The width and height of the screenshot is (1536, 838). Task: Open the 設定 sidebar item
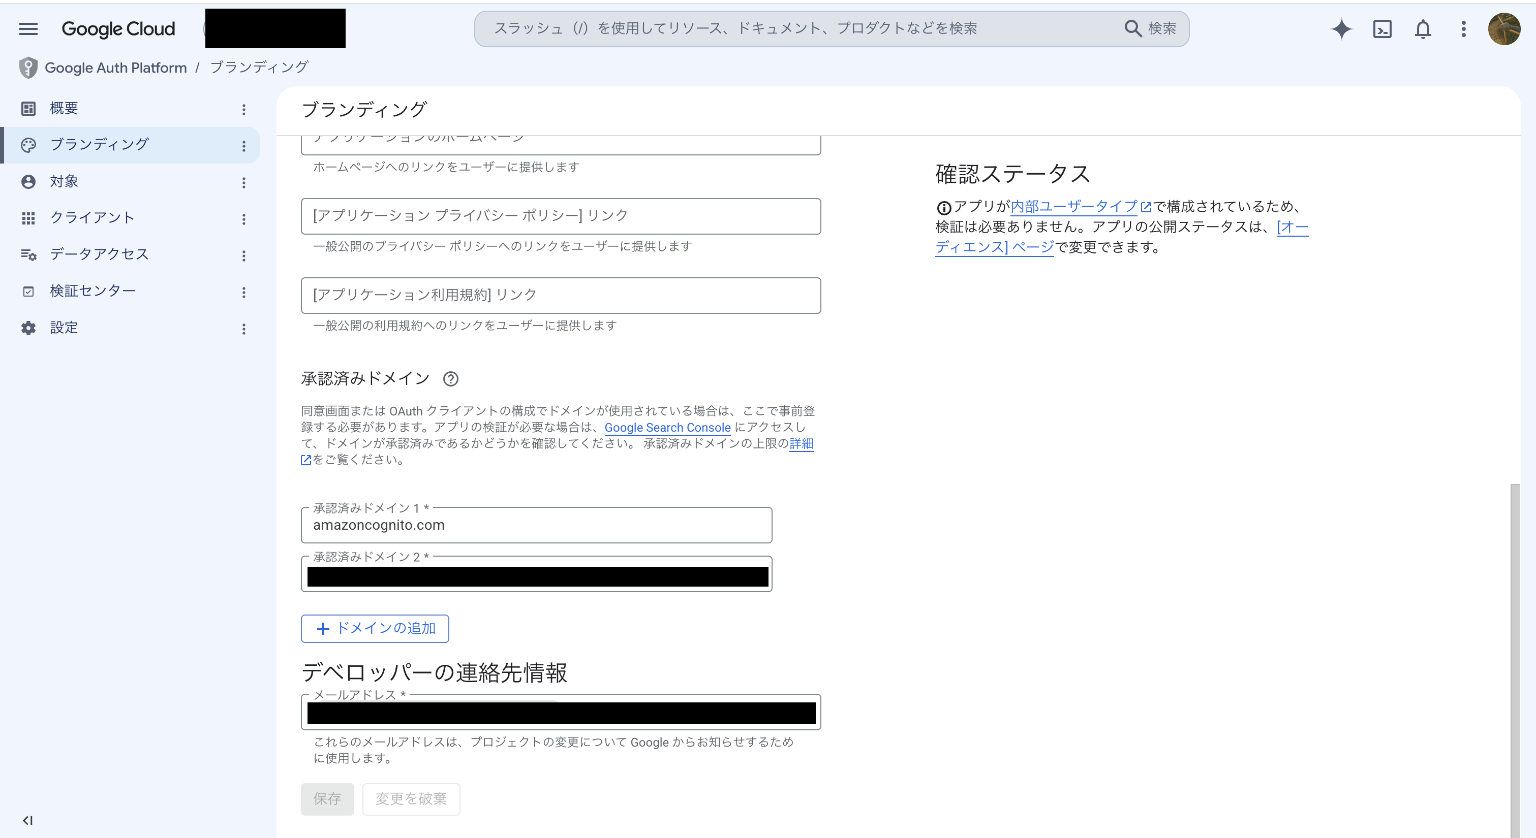click(130, 328)
